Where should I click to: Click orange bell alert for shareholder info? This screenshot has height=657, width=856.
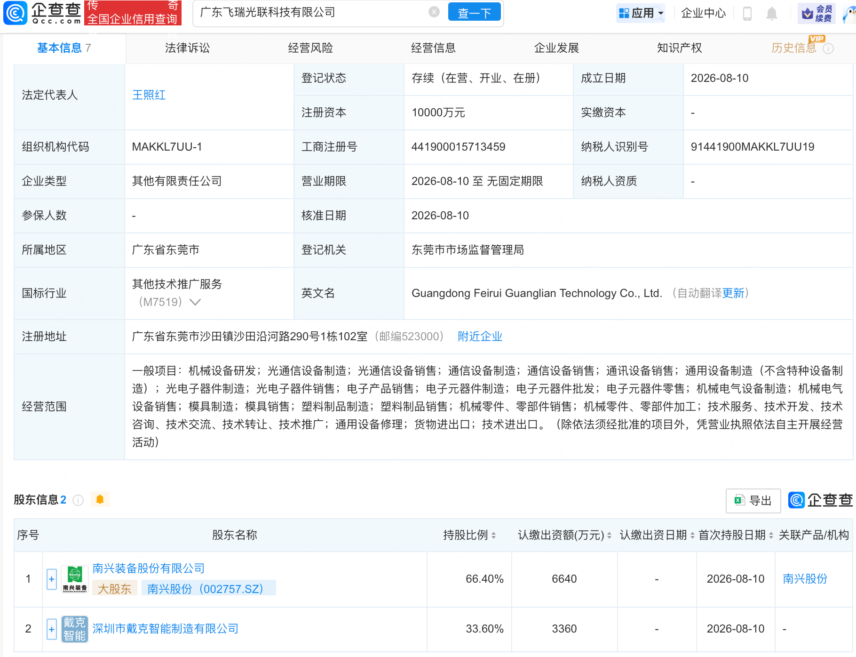coord(100,499)
